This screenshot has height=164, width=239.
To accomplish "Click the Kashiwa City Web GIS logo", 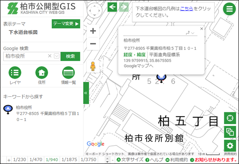I will (41, 8).
